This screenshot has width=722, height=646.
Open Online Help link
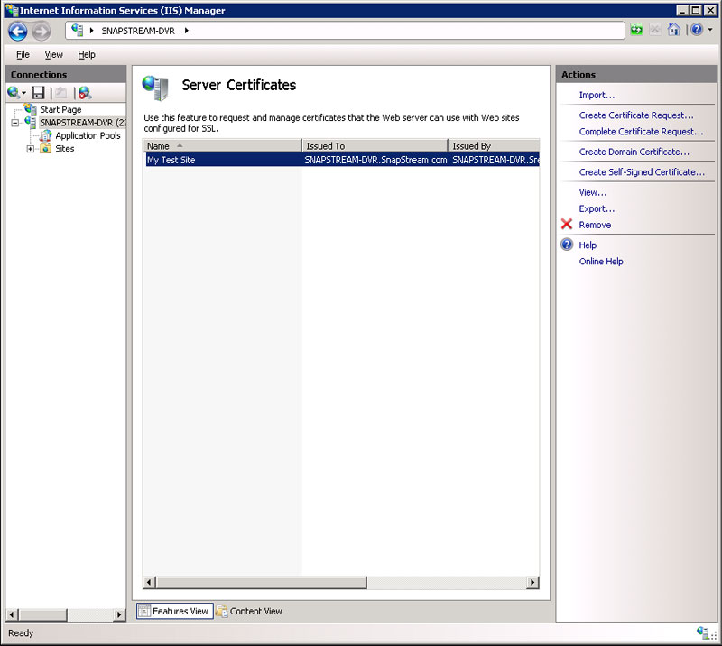pos(601,262)
